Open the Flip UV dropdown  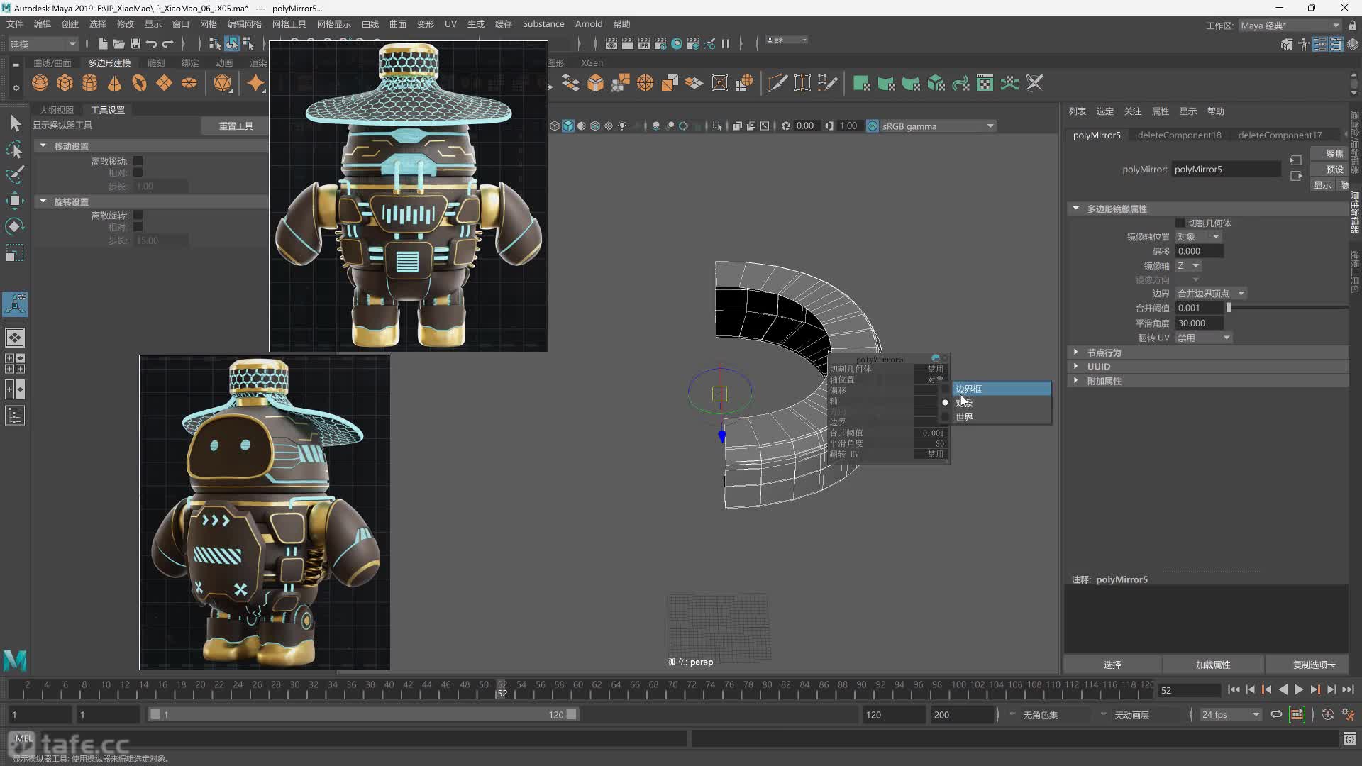1203,338
